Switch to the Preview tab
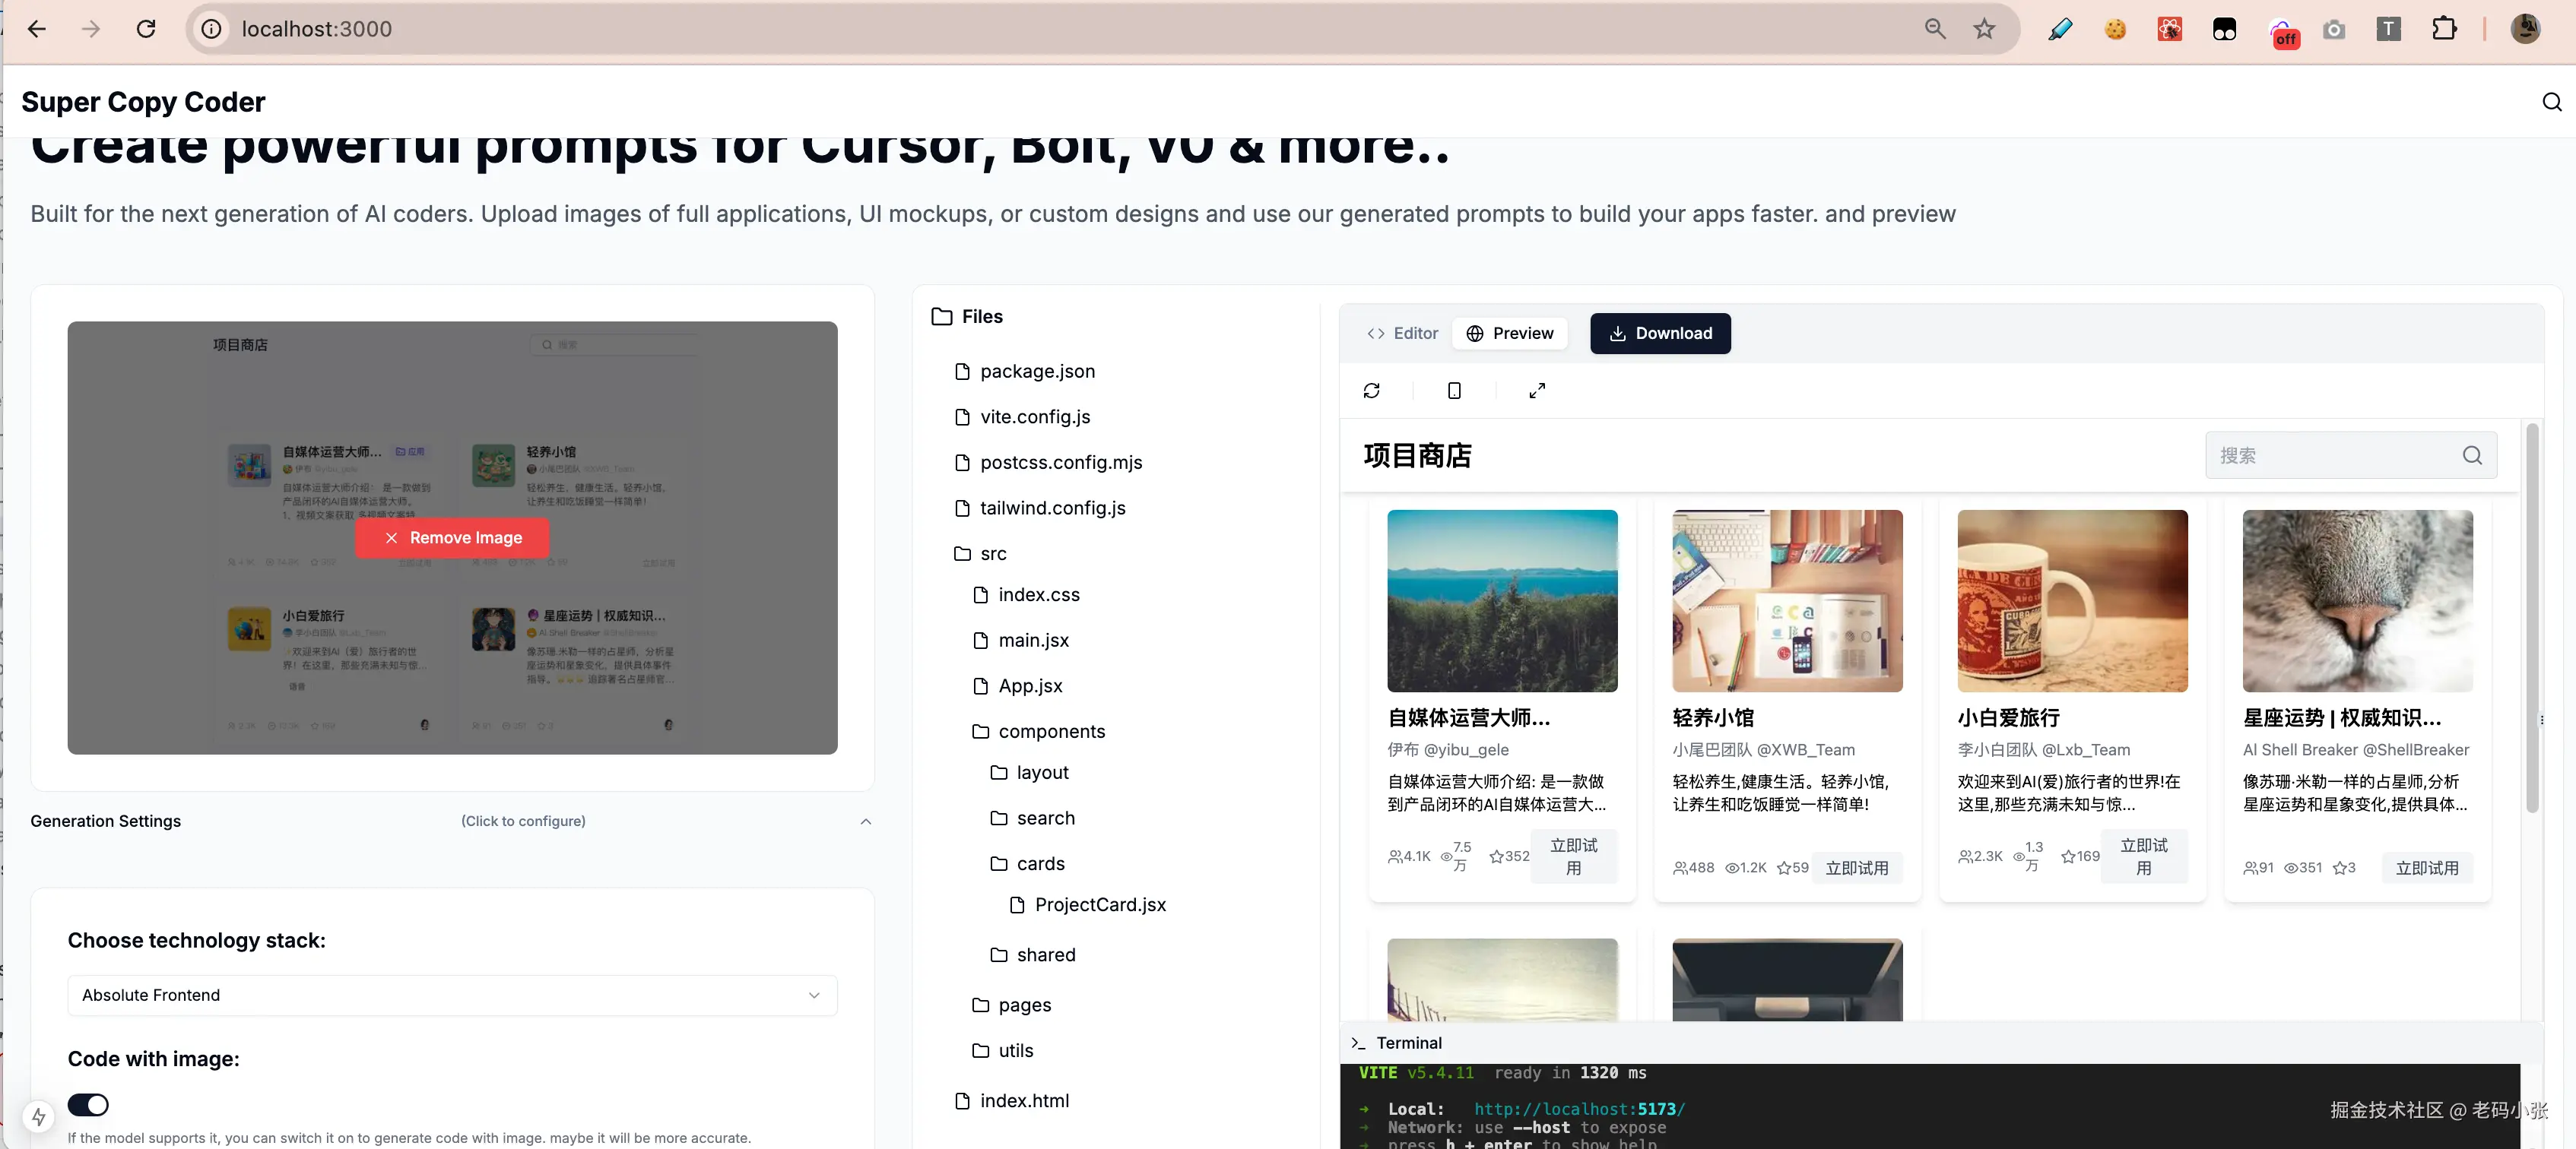Viewport: 2576px width, 1149px height. coord(1510,333)
